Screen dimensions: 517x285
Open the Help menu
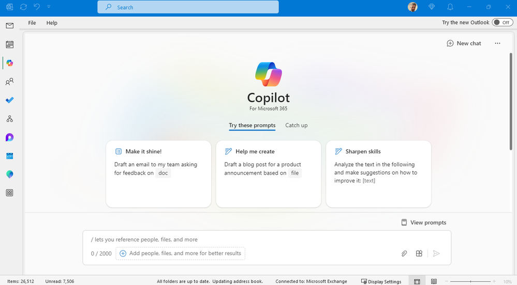tap(52, 23)
